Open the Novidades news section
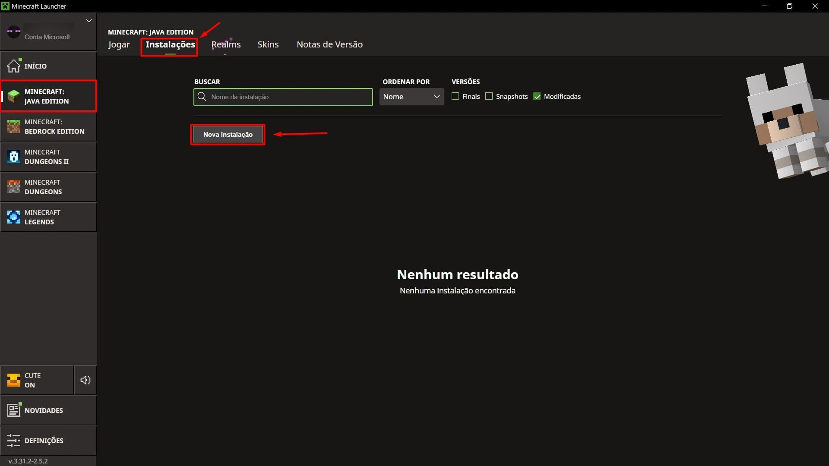829x466 pixels. 43,410
